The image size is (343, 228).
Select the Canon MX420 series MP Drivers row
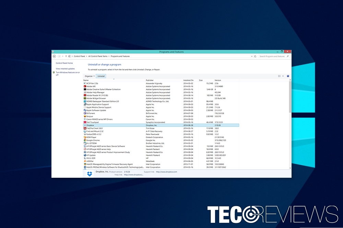[161, 119]
